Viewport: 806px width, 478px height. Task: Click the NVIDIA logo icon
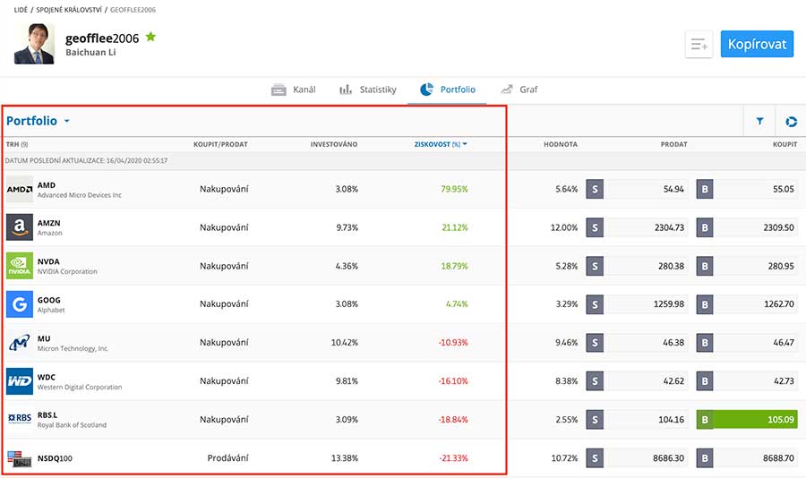click(x=20, y=266)
